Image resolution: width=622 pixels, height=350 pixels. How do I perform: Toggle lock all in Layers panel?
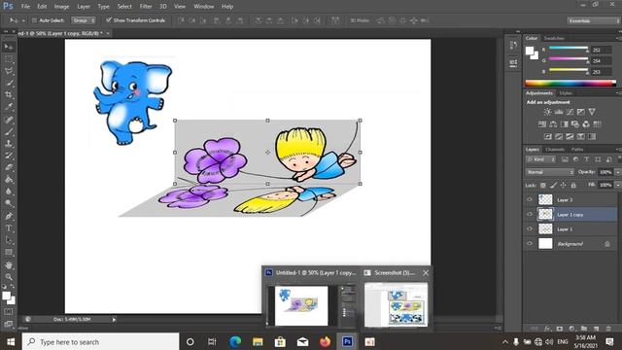[573, 186]
